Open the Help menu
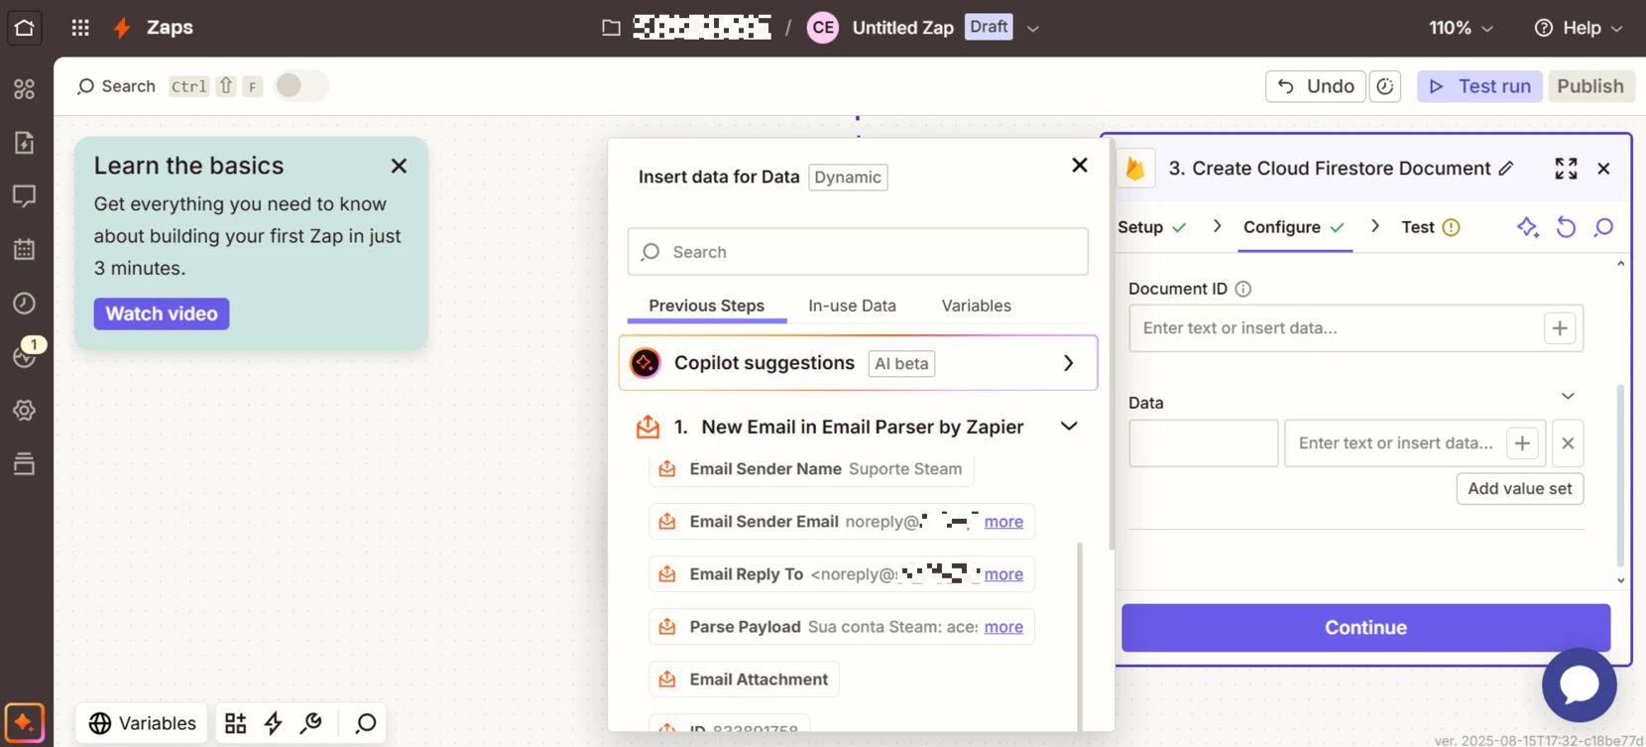 [1578, 28]
